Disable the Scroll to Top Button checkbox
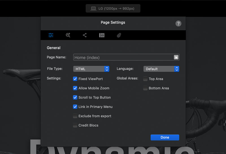Screen dimensions: 226x154 click(x=75, y=97)
